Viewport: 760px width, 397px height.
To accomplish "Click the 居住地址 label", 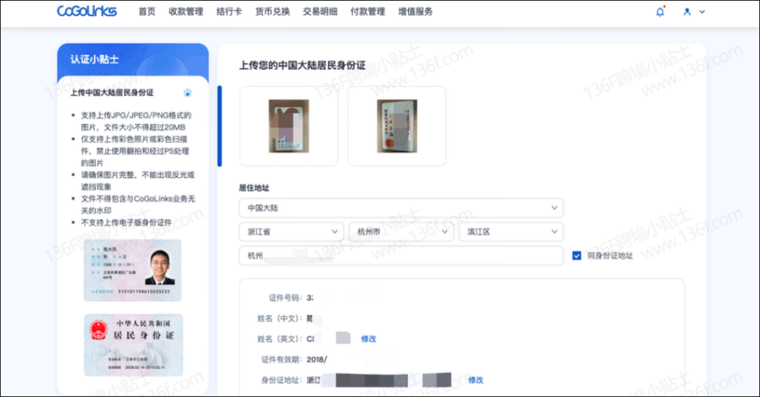I will point(254,188).
